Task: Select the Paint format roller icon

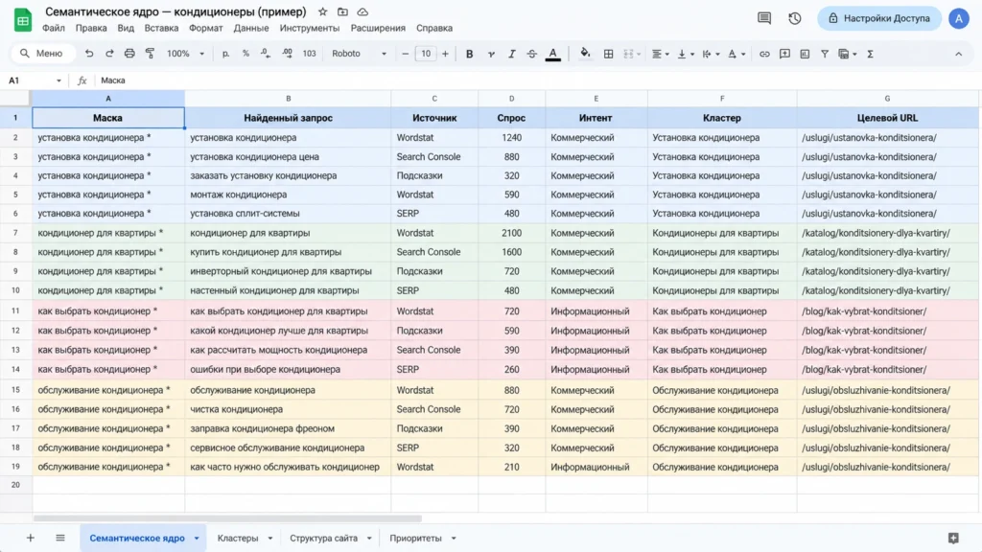Action: pyautogui.click(x=150, y=54)
